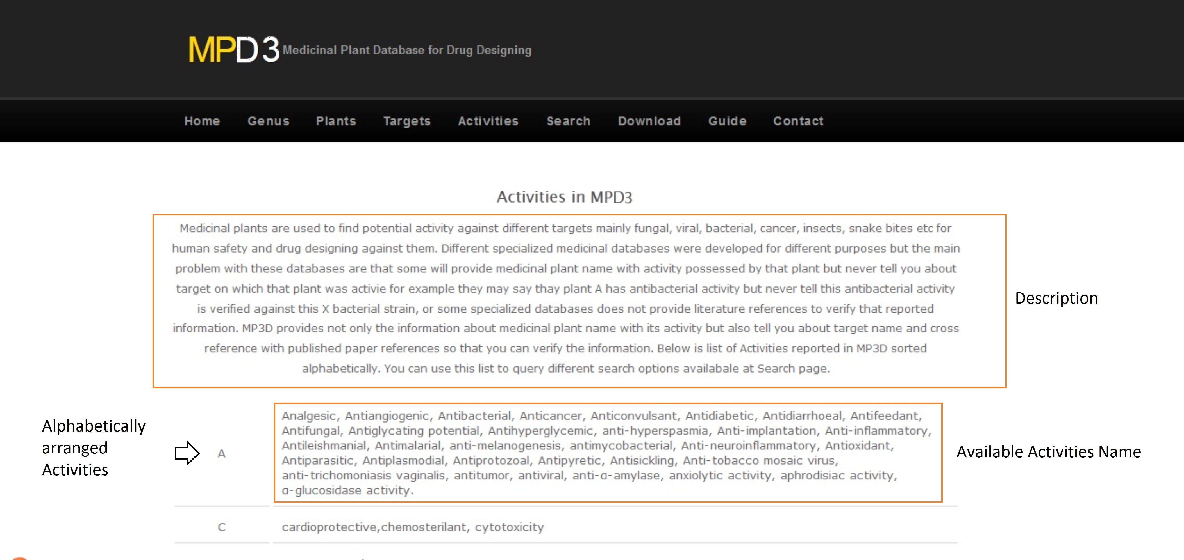
Task: Click the letter A row label
Action: click(222, 454)
